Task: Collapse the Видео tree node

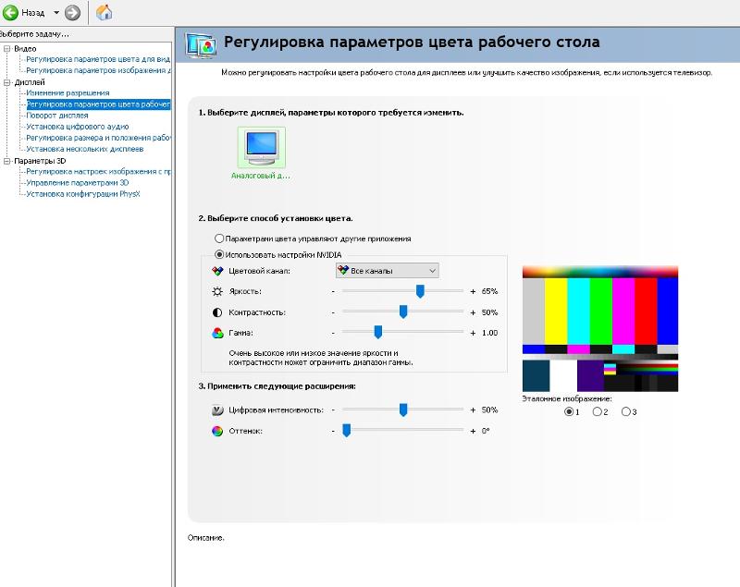Action: 6,49
